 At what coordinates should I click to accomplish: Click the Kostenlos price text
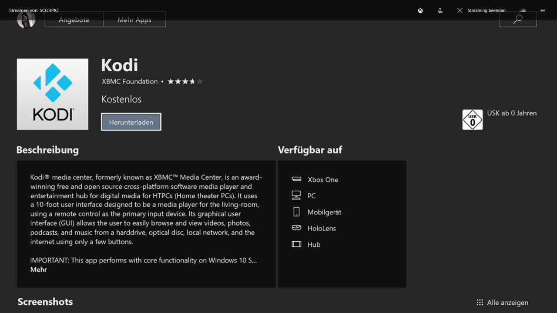tap(121, 99)
